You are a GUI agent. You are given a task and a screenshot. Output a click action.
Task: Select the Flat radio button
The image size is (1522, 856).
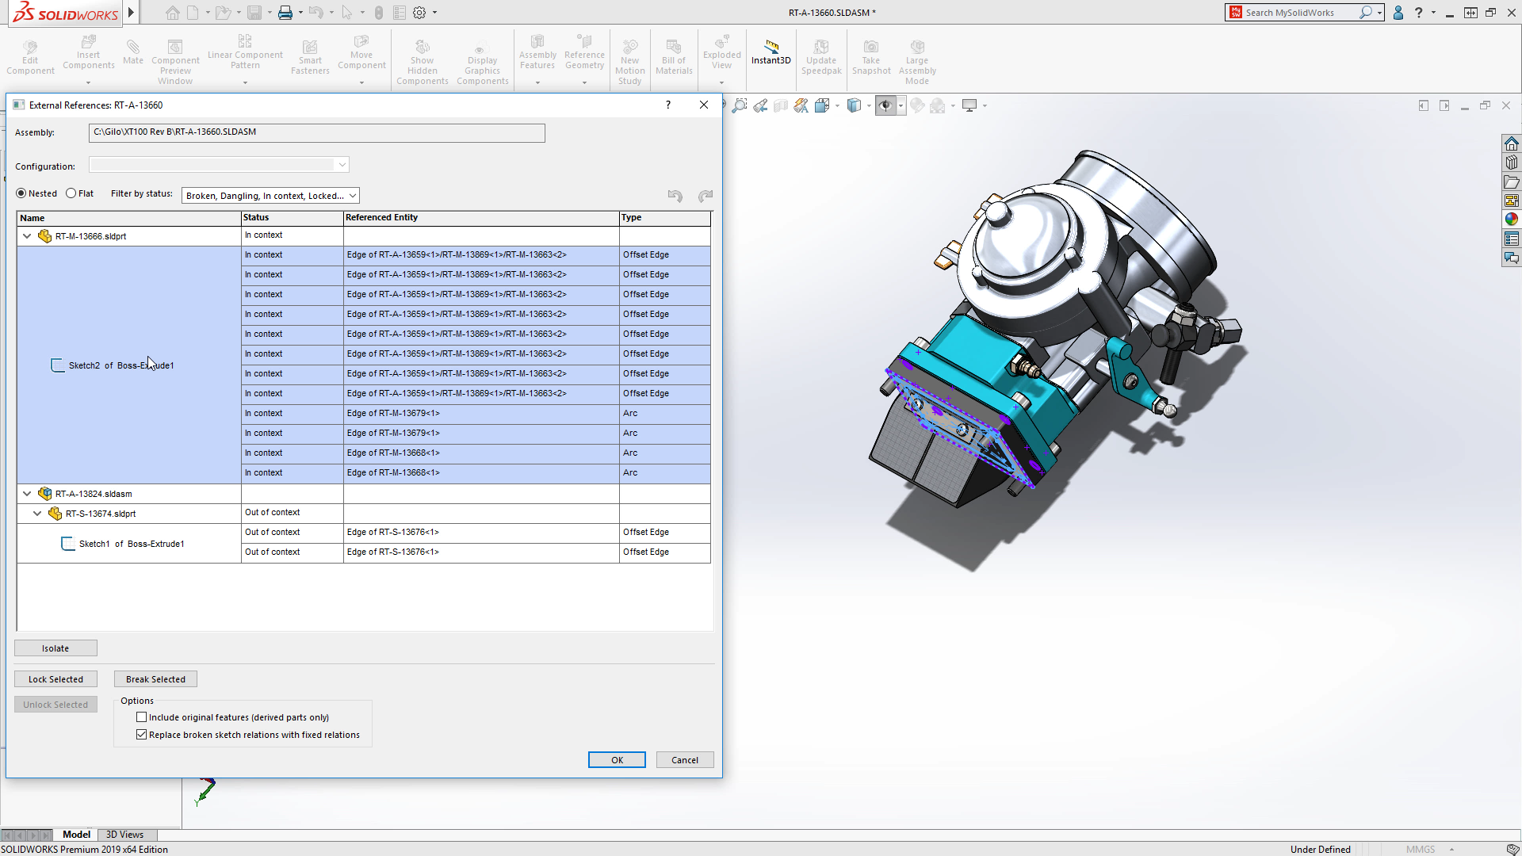coord(71,193)
